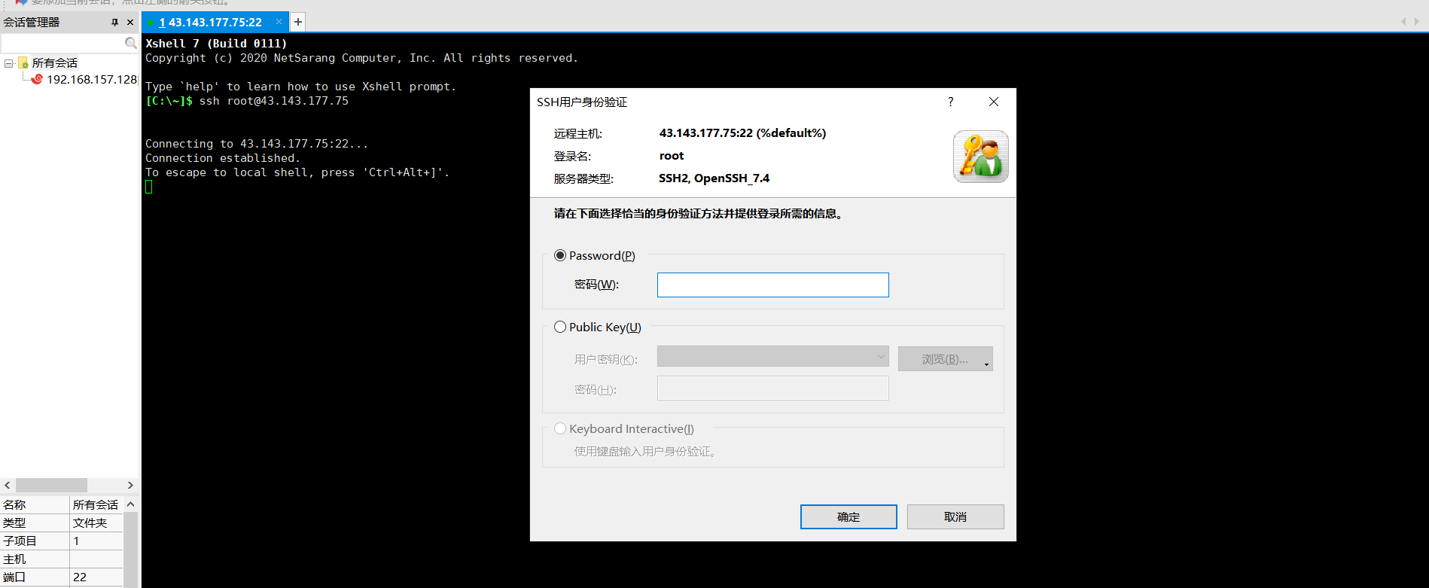Click the session search input box
The width and height of the screenshot is (1429, 588).
click(x=63, y=44)
